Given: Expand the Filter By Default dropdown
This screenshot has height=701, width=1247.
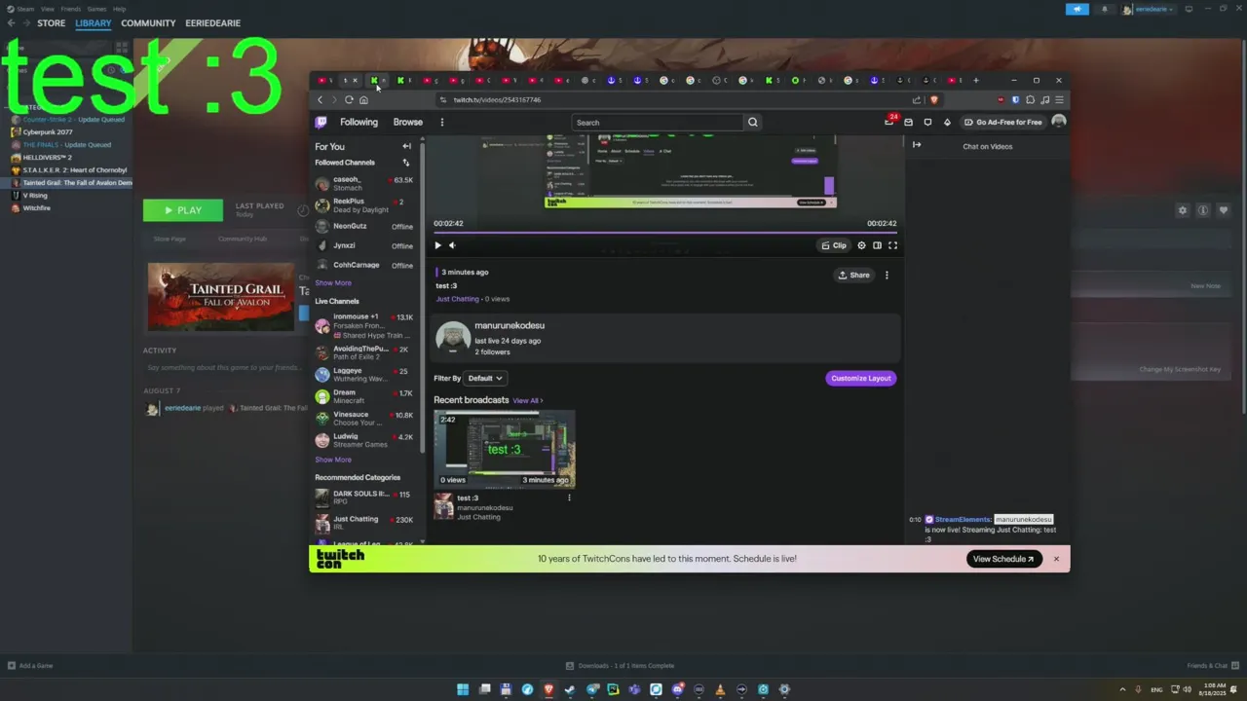Looking at the screenshot, I should pyautogui.click(x=485, y=378).
